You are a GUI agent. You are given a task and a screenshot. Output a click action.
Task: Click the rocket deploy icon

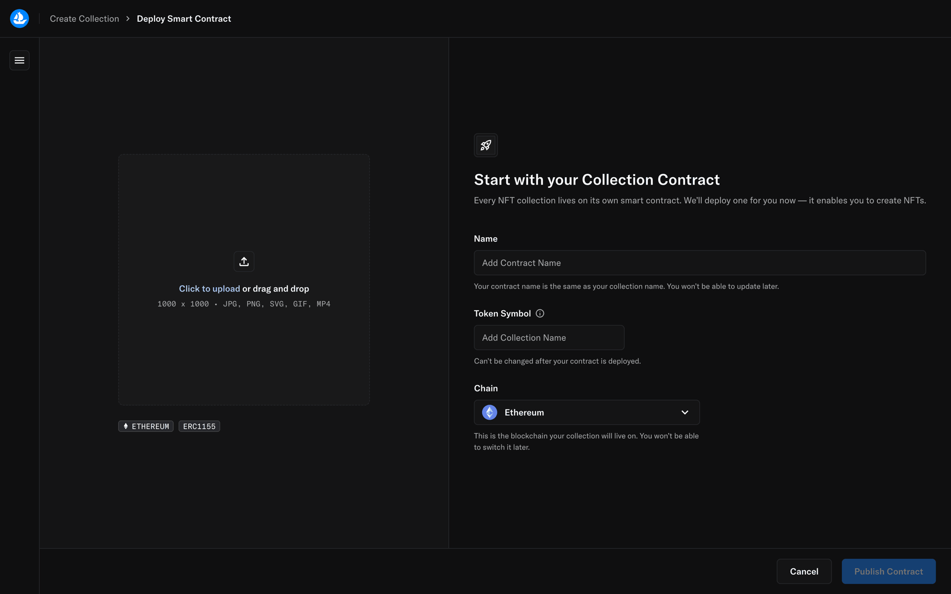click(x=485, y=145)
